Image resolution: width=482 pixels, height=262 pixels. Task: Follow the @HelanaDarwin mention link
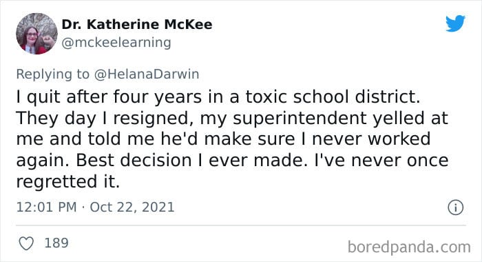(x=147, y=74)
